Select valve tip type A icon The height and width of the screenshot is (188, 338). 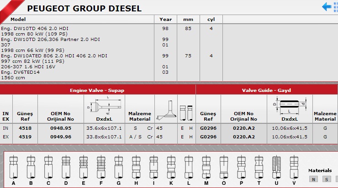13,167
